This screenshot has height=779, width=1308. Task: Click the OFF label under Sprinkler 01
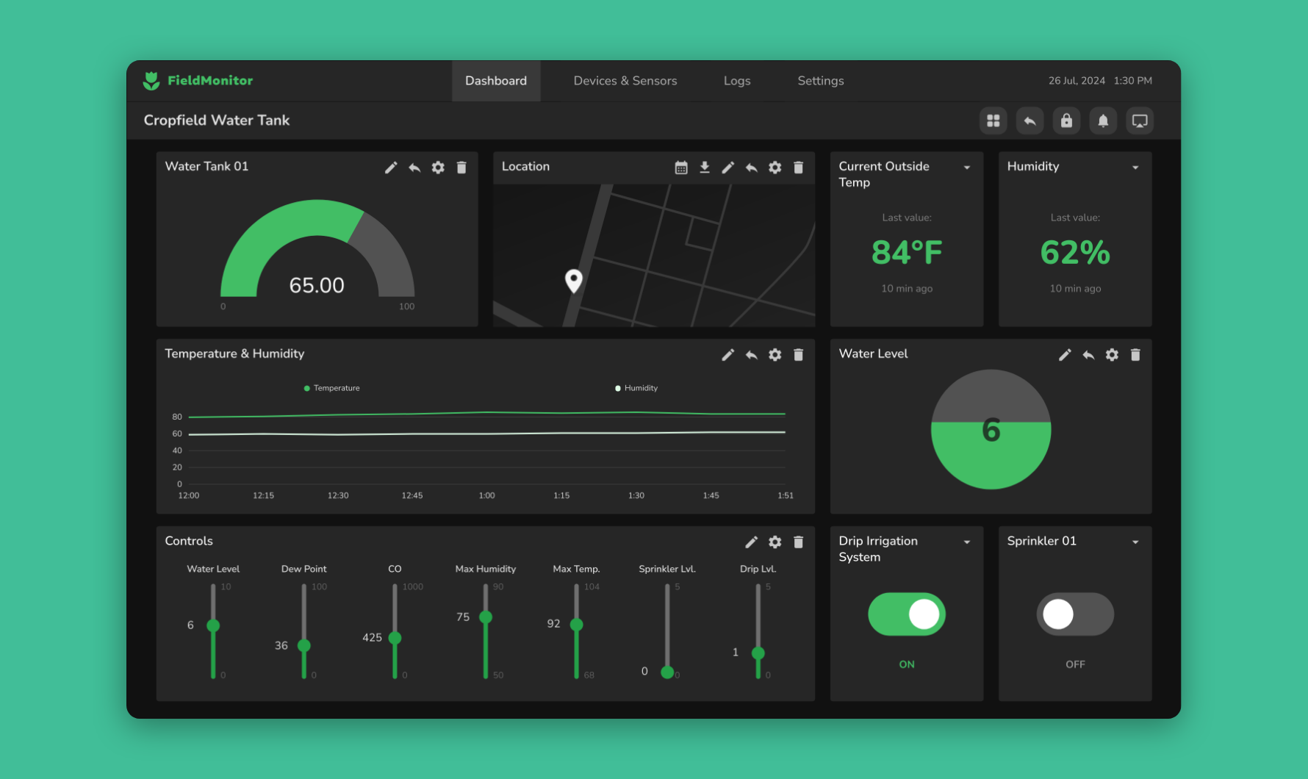coord(1075,664)
